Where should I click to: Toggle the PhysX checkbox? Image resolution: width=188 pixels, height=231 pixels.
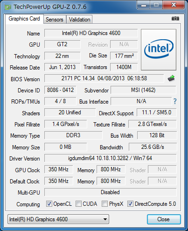[104, 203]
